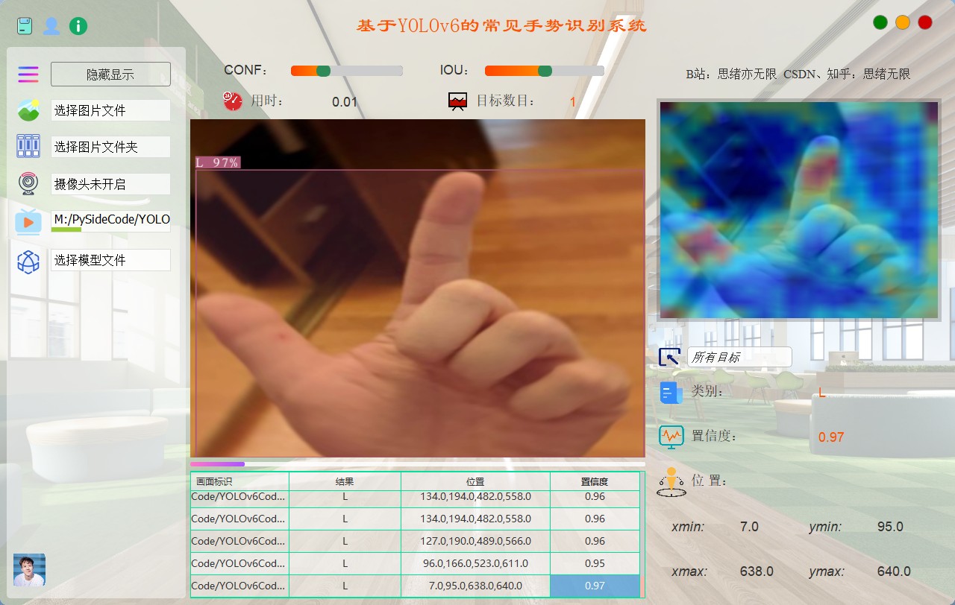Adjust the IOU slider handle
Viewport: 955px width, 605px height.
545,71
